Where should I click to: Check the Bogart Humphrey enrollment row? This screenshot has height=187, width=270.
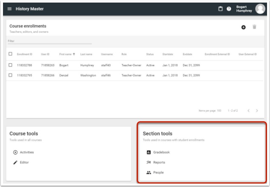(11, 65)
